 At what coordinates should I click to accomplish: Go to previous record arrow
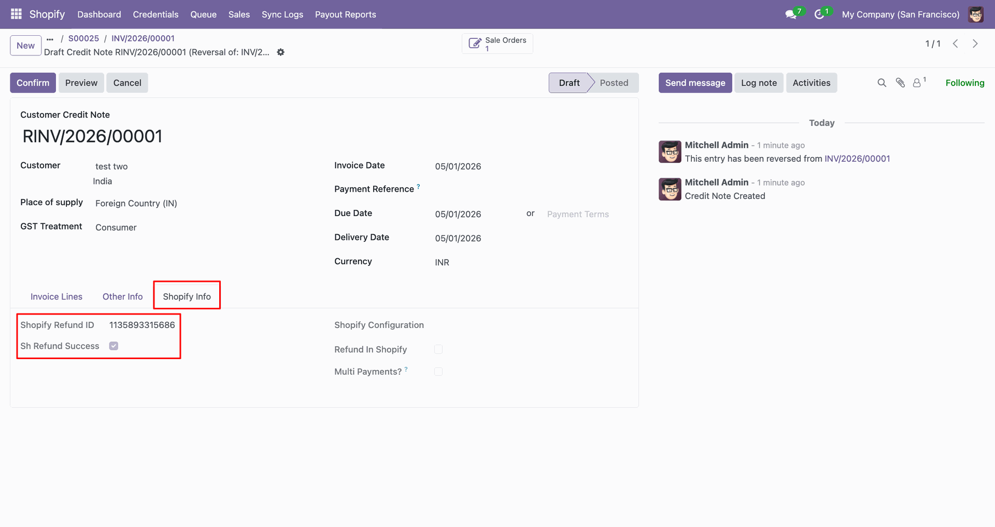(955, 44)
